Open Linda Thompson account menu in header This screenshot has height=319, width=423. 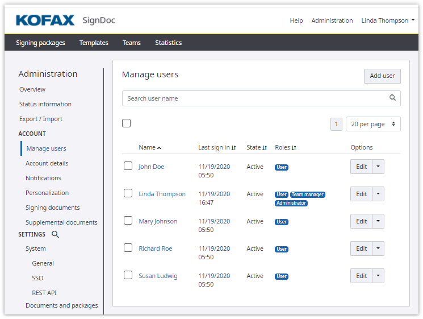(x=388, y=20)
